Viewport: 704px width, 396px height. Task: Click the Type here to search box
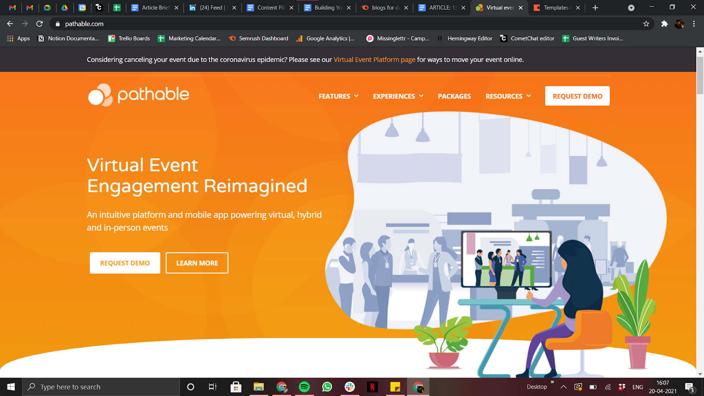(101, 387)
